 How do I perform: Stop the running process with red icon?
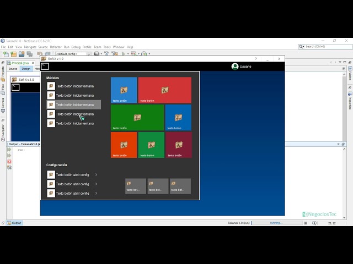coord(9,161)
